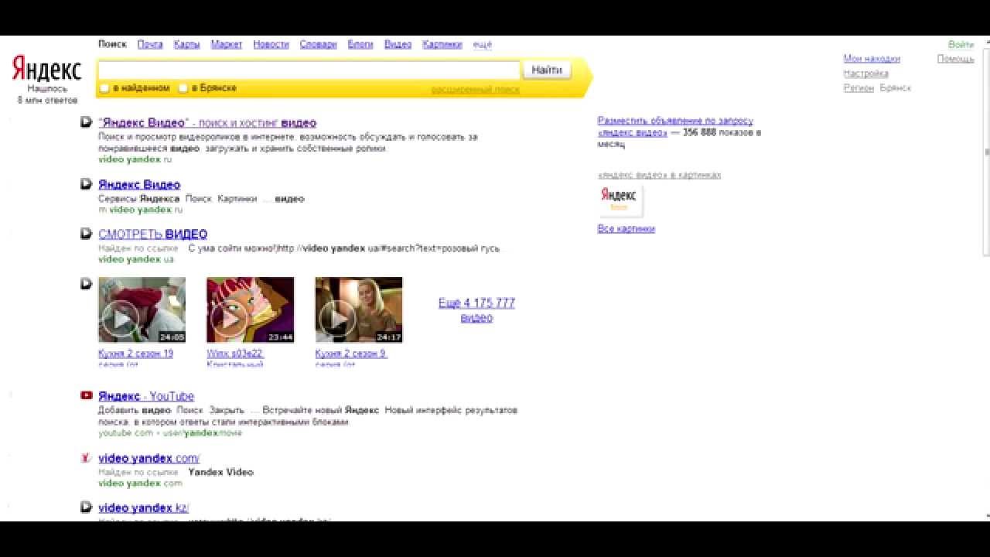Image resolution: width=990 pixels, height=557 pixels.
Task: Click the icon beside video.yandex.kz result
Action: pyautogui.click(x=87, y=507)
